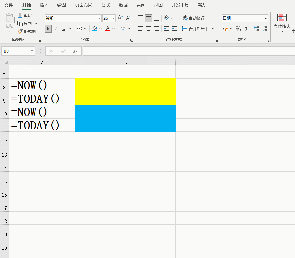Switch to the Review (审阅) tab
The image size is (295, 258).
pyautogui.click(x=141, y=5)
